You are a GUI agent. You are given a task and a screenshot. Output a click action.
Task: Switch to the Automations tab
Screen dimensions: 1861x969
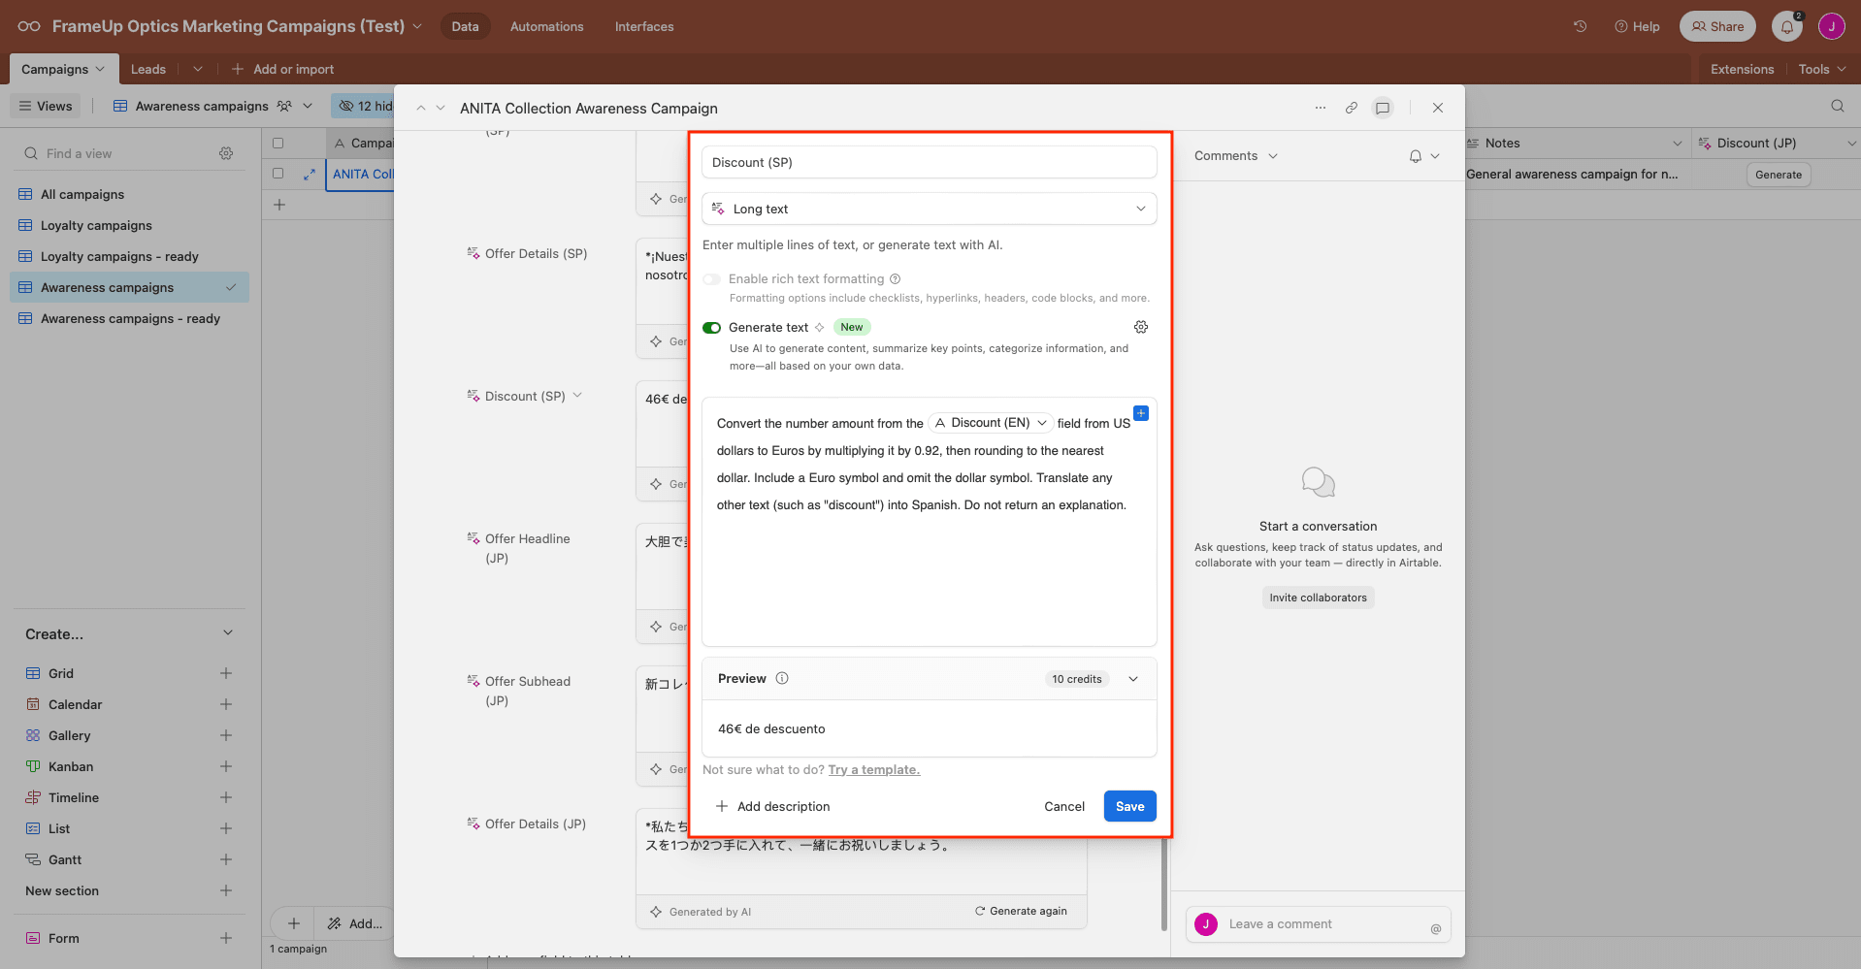click(x=546, y=26)
